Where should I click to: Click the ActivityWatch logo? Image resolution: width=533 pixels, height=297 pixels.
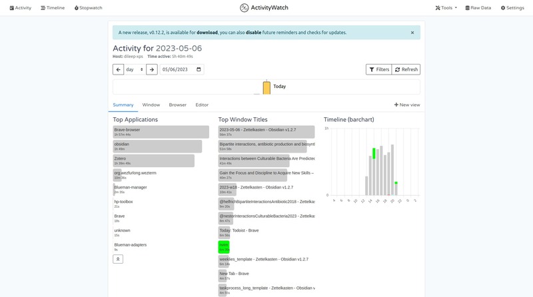click(x=264, y=8)
